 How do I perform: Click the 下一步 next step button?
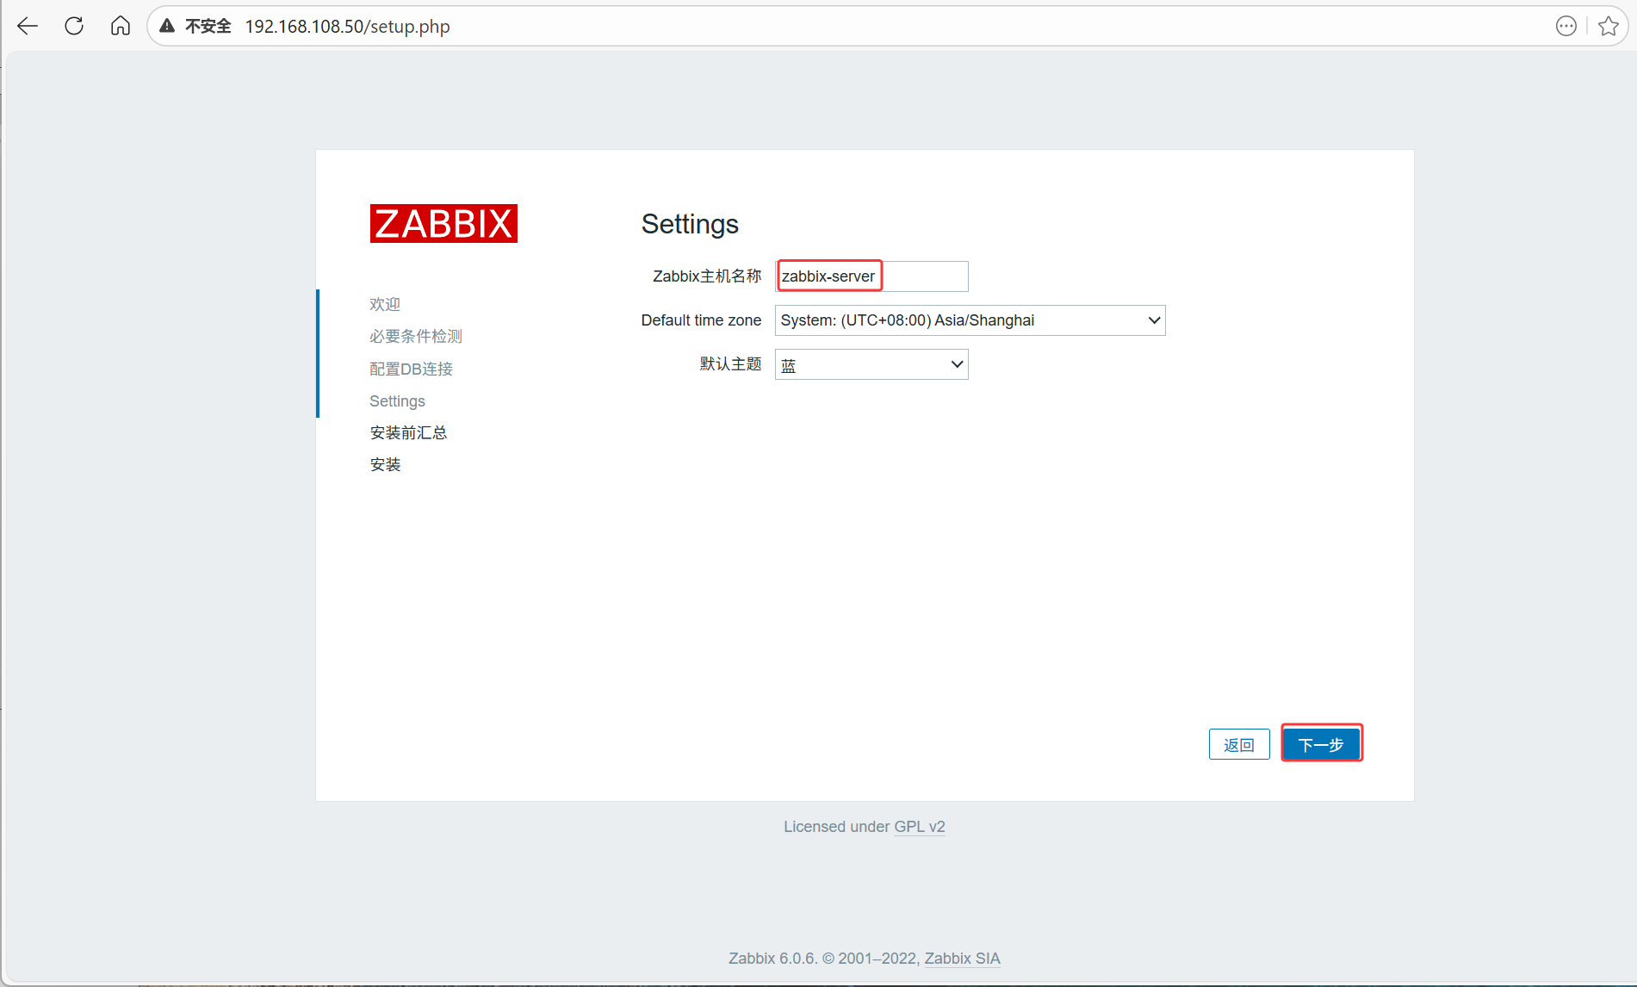[1321, 744]
